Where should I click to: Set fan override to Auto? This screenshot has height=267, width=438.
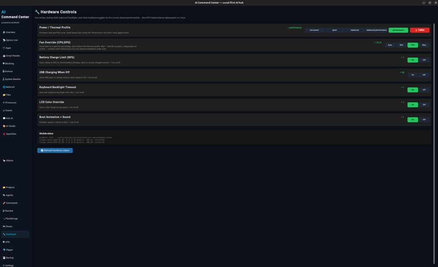click(x=390, y=45)
